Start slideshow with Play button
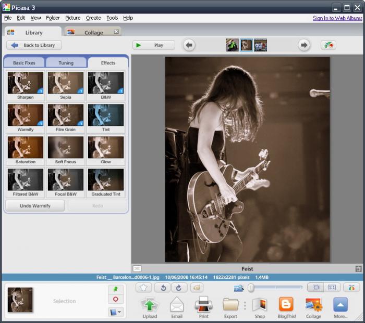The width and height of the screenshot is (365, 323). coord(154,45)
